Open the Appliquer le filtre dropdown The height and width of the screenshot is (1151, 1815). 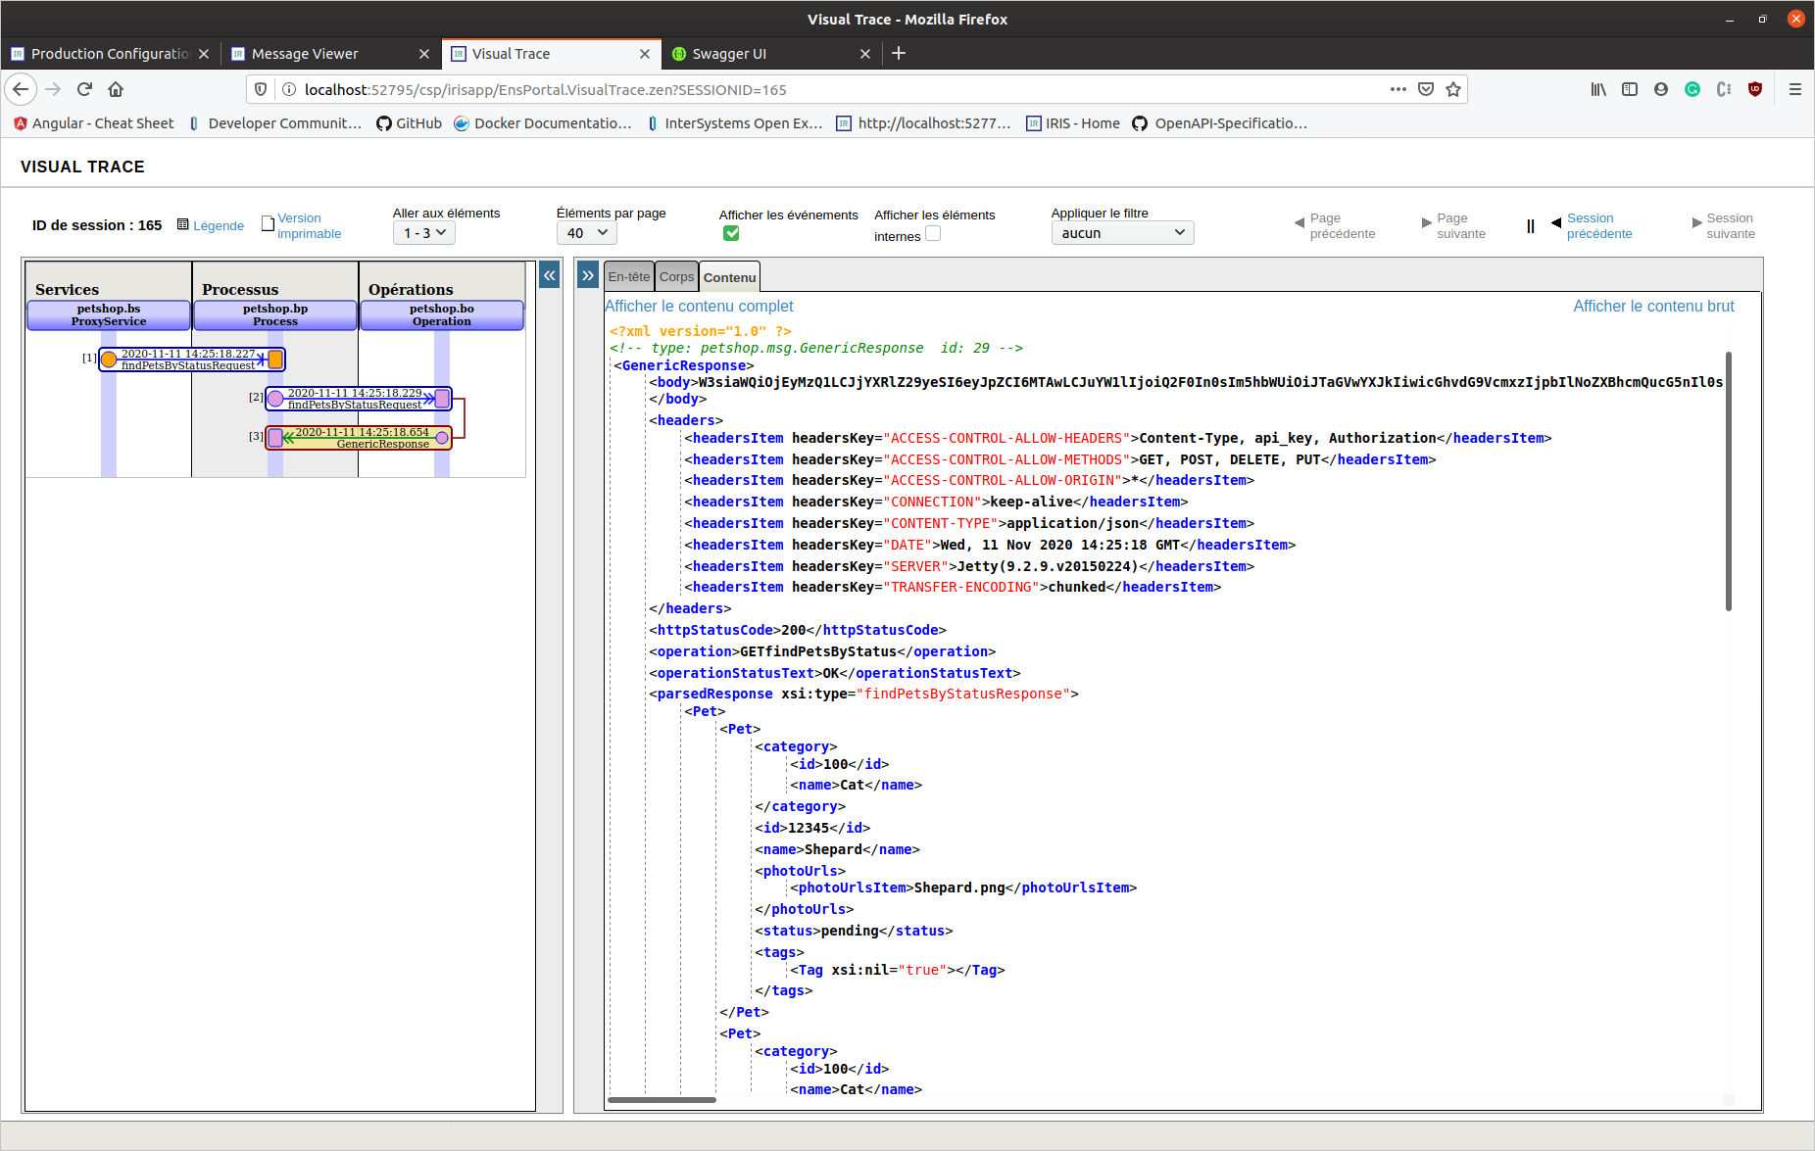point(1122,233)
